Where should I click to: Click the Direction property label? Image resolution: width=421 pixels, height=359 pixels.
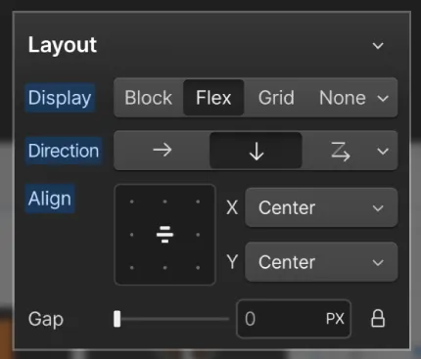(x=64, y=151)
